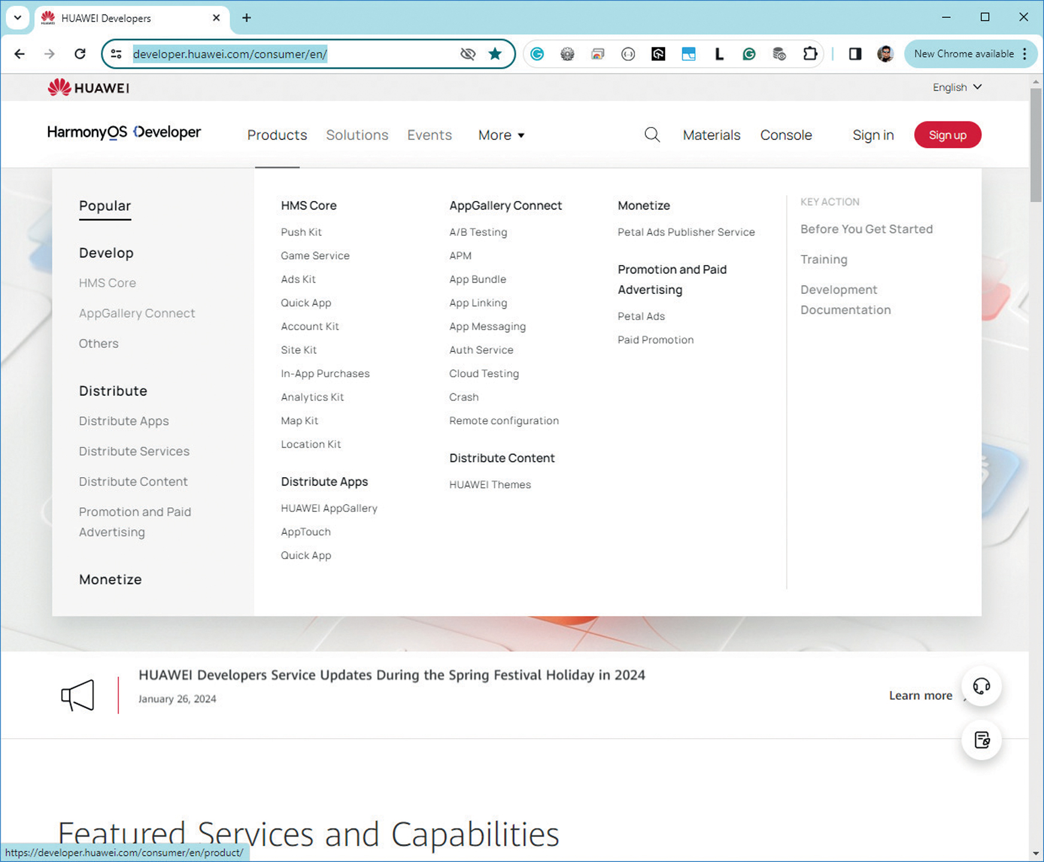Viewport: 1044px width, 862px height.
Task: Open HUAWEI Themes link
Action: (490, 484)
